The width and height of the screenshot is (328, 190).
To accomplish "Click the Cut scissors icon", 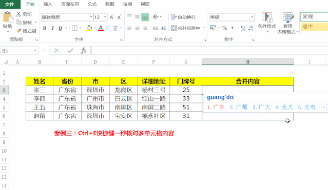I will 18,14.
